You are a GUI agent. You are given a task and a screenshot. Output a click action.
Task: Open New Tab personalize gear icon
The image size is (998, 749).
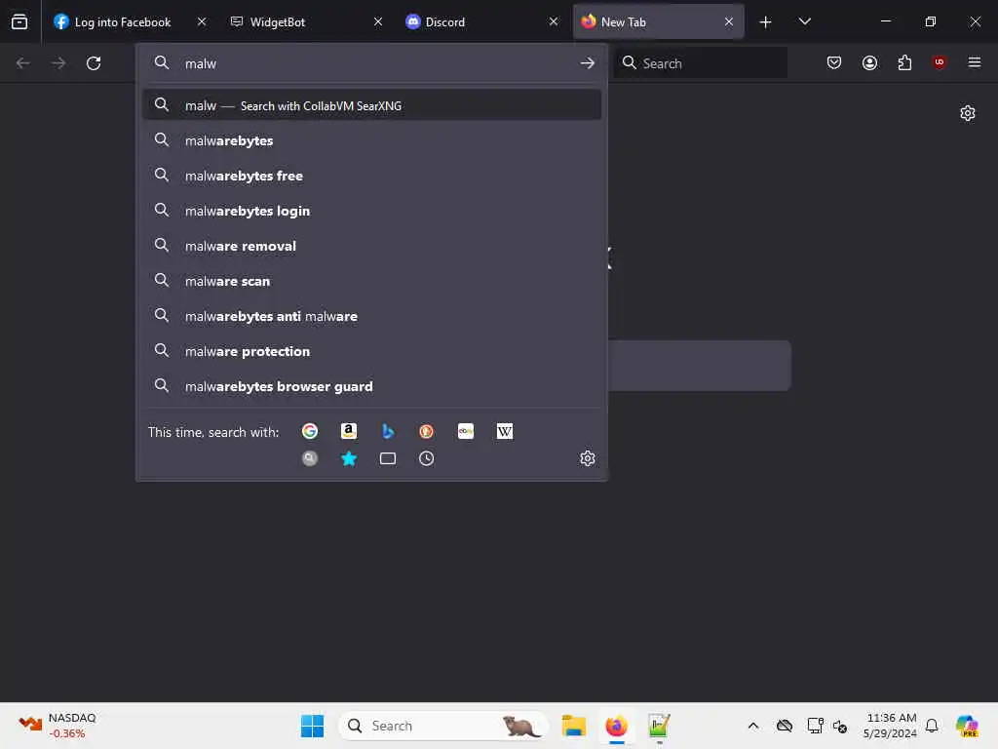pyautogui.click(x=968, y=113)
